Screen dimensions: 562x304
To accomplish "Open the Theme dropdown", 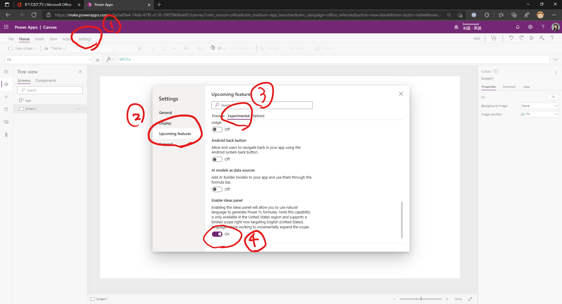I will tap(55, 49).
